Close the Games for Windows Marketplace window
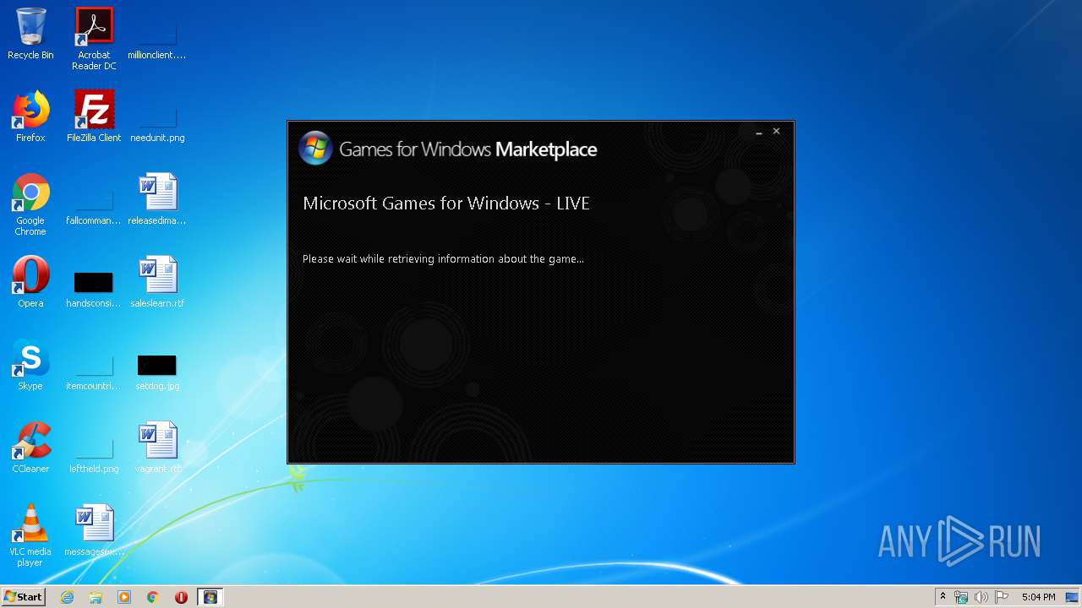1082x608 pixels. pos(776,131)
